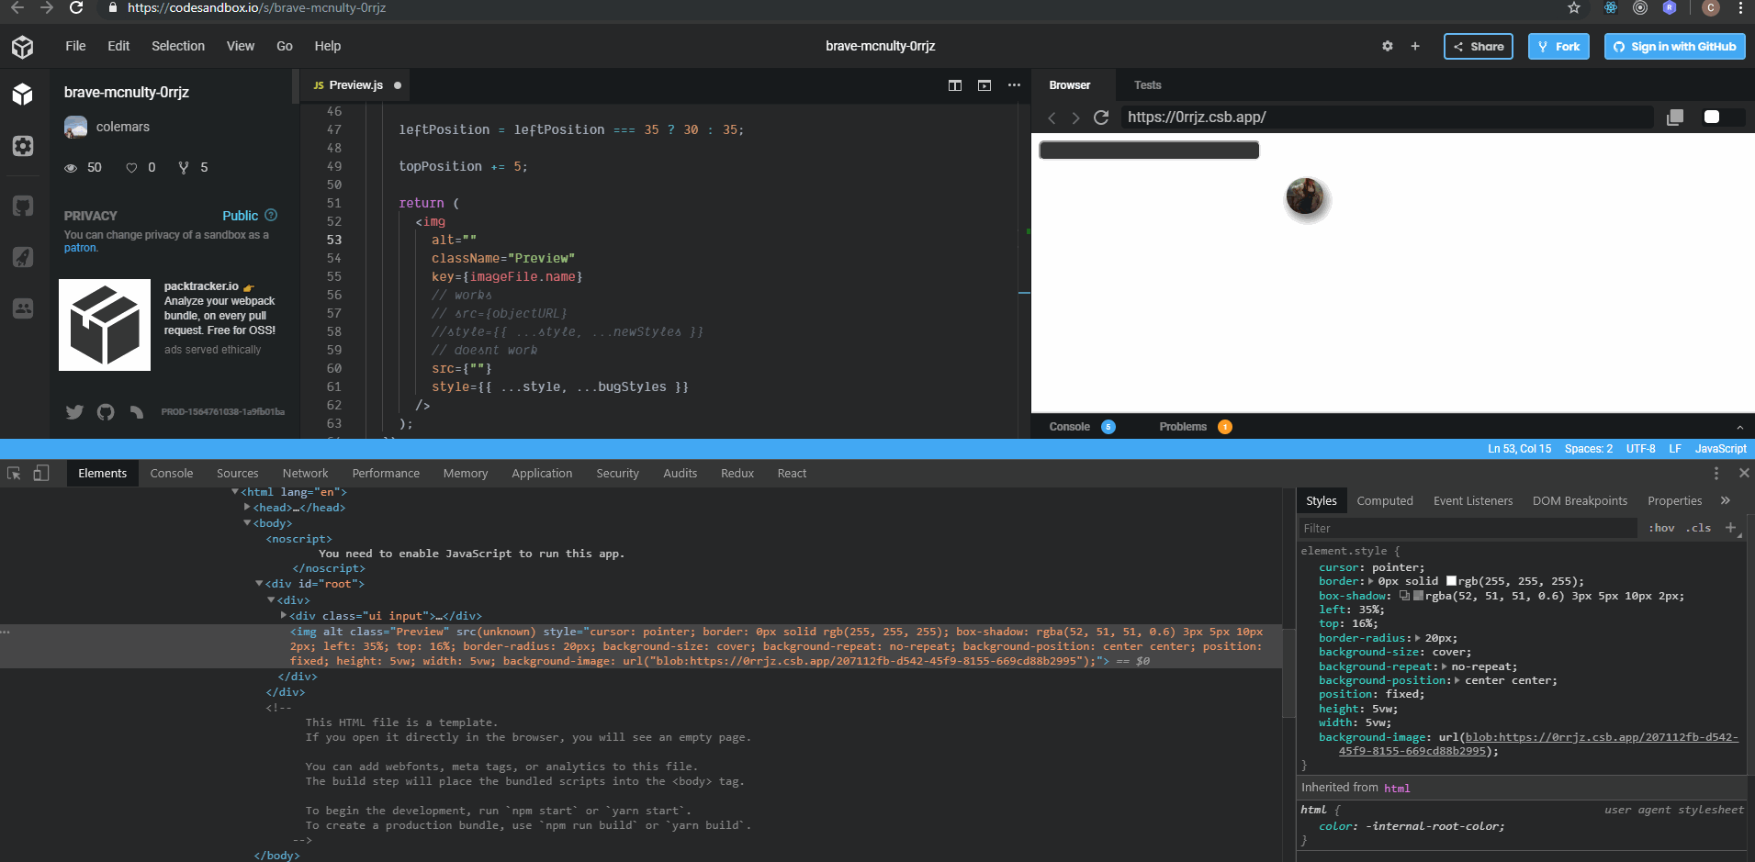Activate DevTools inspect element picker
The image size is (1755, 862).
pos(14,473)
